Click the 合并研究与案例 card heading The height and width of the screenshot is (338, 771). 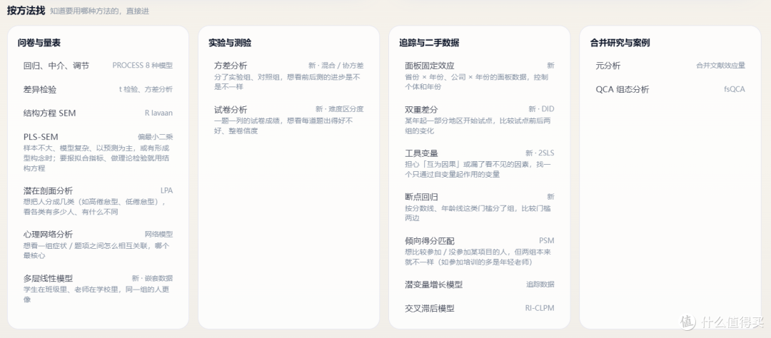coord(620,43)
